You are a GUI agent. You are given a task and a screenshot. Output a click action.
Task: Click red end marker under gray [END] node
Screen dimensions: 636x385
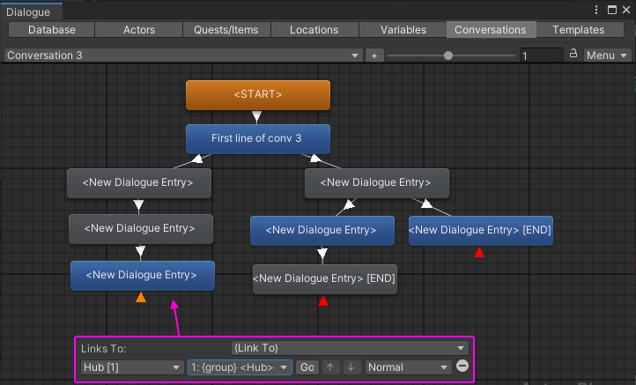click(x=323, y=300)
